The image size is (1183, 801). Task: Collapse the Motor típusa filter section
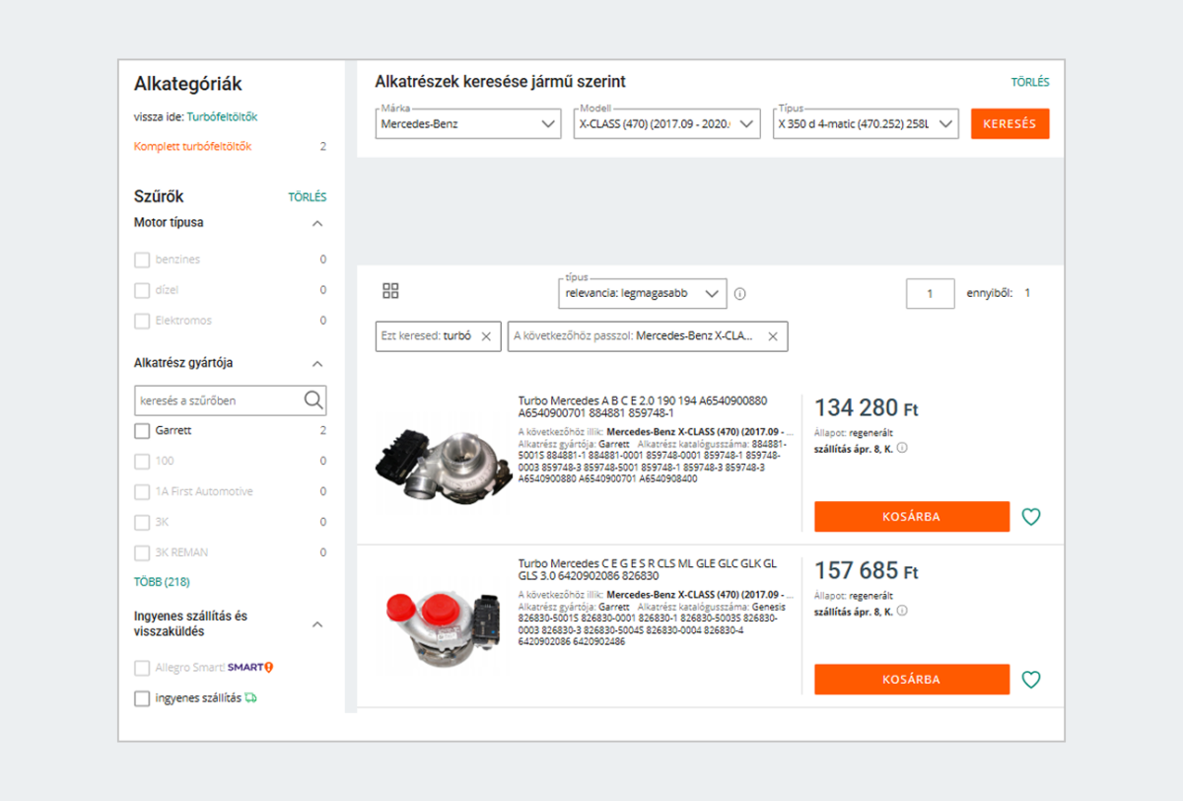point(317,224)
